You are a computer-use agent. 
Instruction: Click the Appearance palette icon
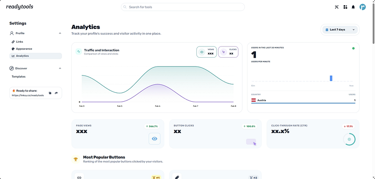coord(13,49)
